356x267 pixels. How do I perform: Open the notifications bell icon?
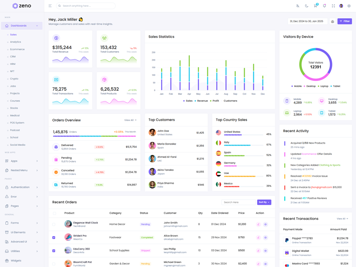click(324, 6)
